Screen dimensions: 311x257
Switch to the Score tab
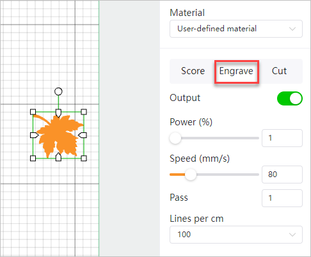[x=193, y=71]
